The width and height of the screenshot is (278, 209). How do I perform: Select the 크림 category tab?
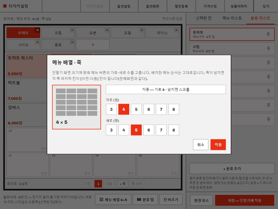tap(58, 33)
